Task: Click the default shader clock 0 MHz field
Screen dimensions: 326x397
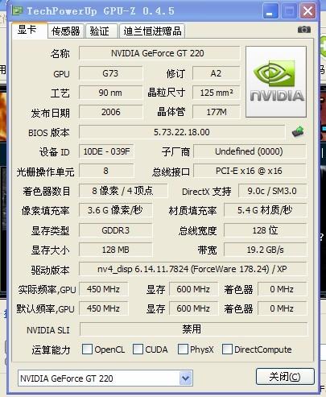Action: [282, 308]
